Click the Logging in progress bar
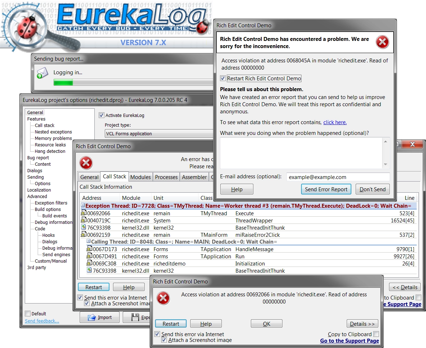 pyautogui.click(x=134, y=82)
